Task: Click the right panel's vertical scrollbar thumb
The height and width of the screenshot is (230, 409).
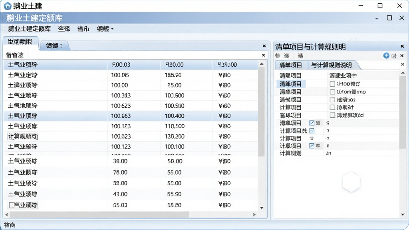Action: click(403, 112)
